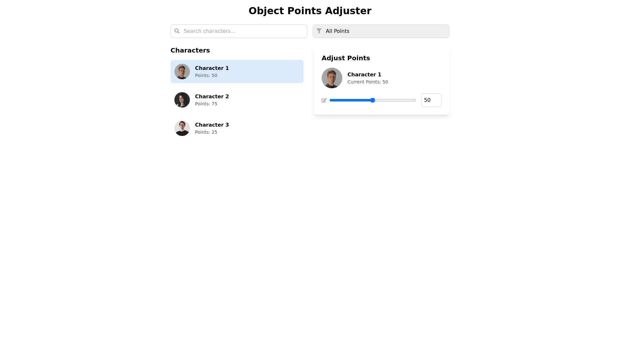620x348 pixels.
Task: Click Character 3 avatar in list
Action: click(182, 128)
